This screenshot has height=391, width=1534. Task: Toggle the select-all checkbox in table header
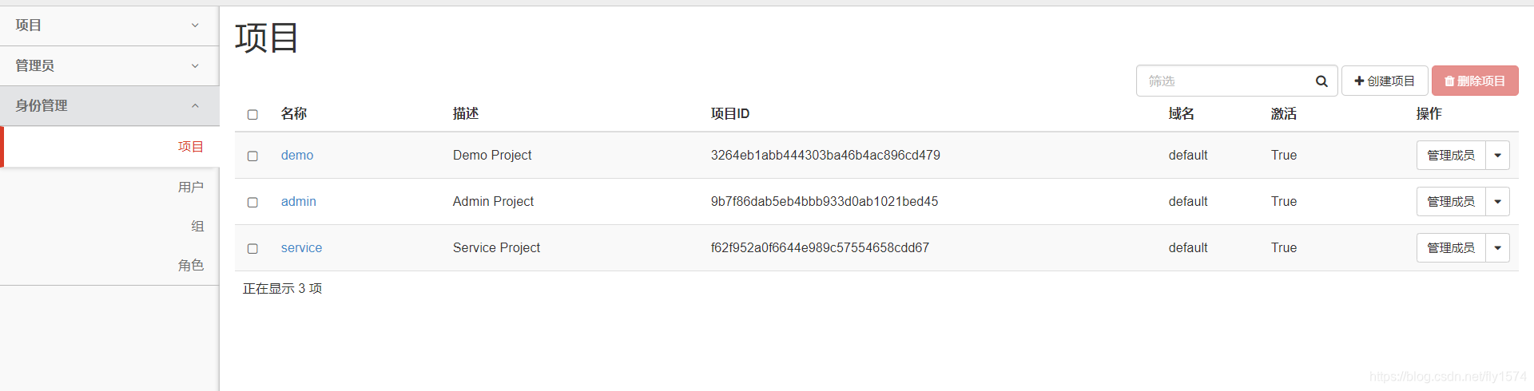252,115
